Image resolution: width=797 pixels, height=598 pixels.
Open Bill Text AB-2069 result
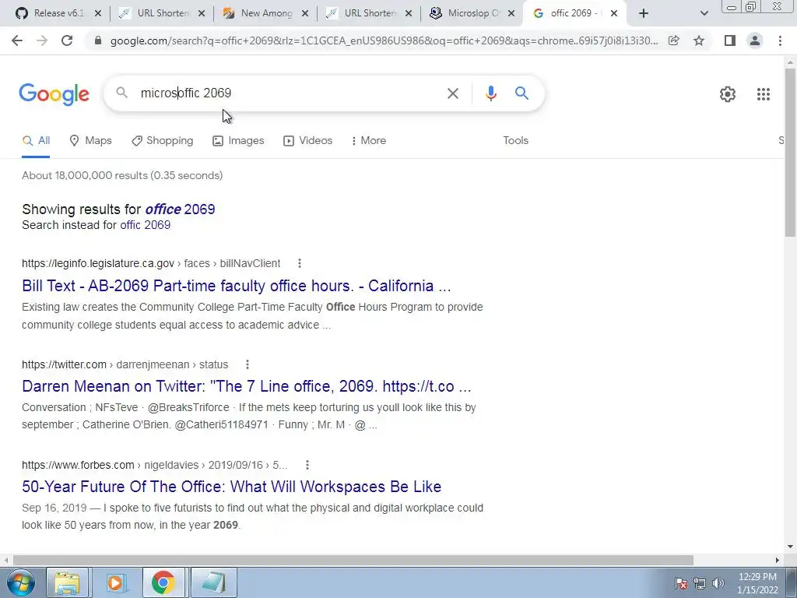[237, 286]
